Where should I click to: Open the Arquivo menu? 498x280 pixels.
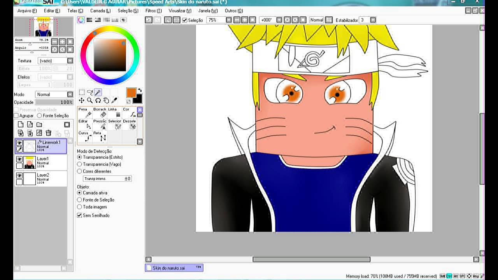[27, 11]
